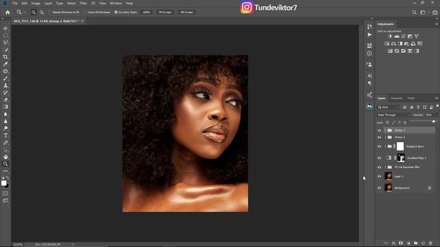Click the foreground color swatch
The height and width of the screenshot is (247, 440).
click(3, 183)
